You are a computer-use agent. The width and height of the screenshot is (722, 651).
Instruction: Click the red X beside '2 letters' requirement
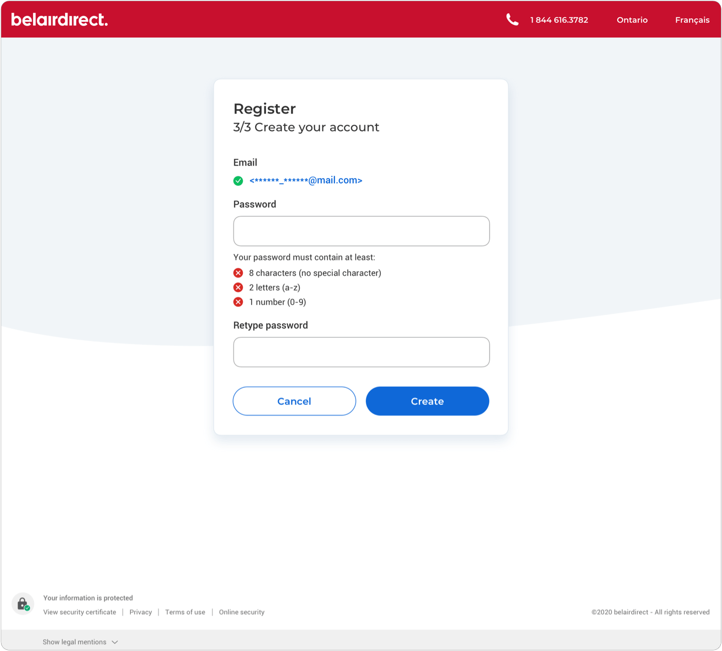tap(238, 287)
